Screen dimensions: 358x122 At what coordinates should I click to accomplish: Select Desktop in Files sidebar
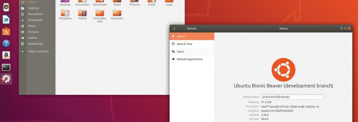(x=37, y=8)
